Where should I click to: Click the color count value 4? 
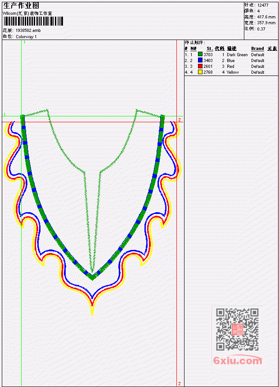click(258, 11)
